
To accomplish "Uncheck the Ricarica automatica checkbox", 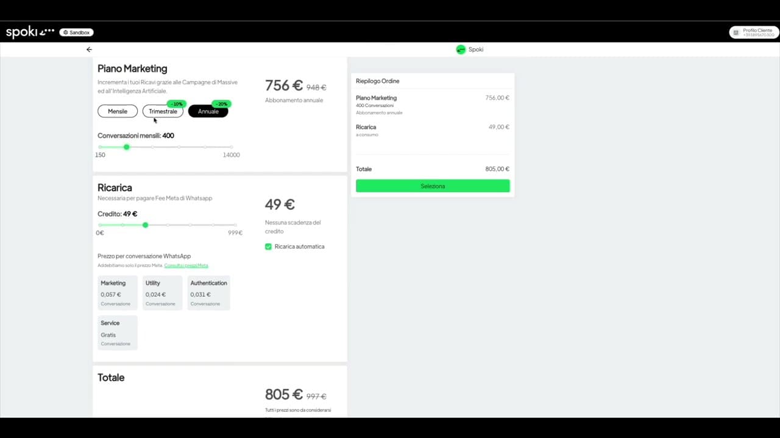I will click(268, 246).
